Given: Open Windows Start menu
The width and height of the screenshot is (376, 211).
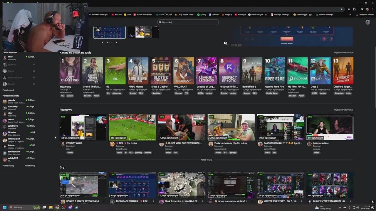Looking at the screenshot, I should click(5, 207).
